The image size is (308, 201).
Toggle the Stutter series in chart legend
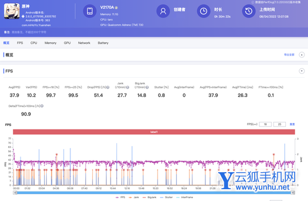pos(166,197)
